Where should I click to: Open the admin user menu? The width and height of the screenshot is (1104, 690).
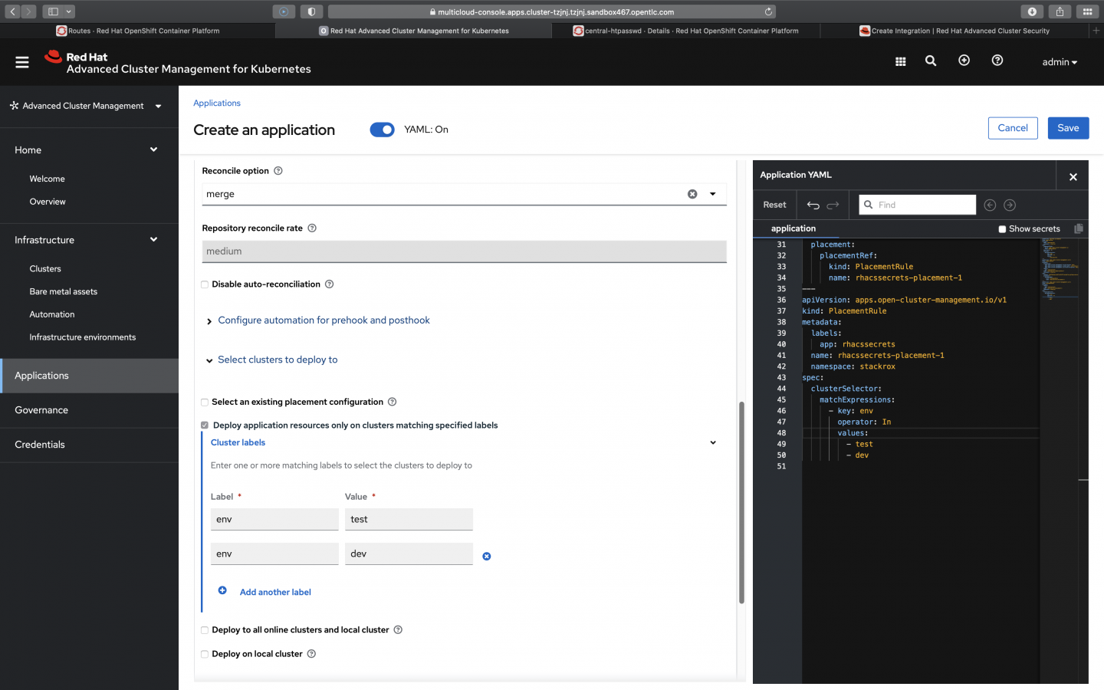pyautogui.click(x=1060, y=62)
